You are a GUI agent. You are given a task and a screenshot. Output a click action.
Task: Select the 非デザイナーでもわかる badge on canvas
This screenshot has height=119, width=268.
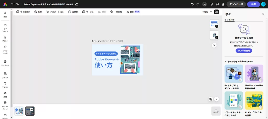106,54
